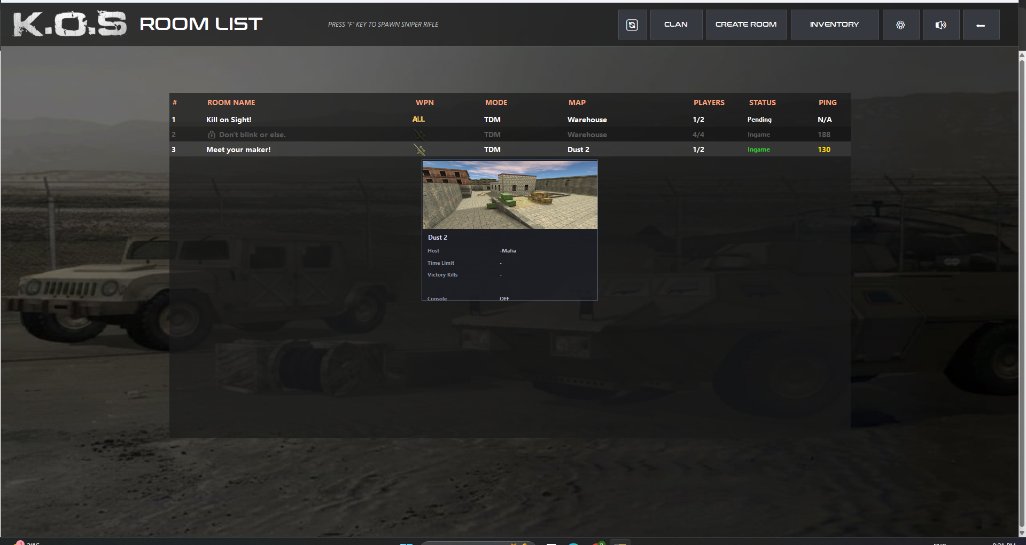Click the Dust 2 map preview thumbnail
The image size is (1026, 545).
[510, 195]
